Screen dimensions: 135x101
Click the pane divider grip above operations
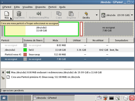coord(68,69)
